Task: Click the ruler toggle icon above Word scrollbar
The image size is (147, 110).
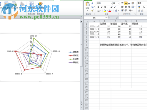Action: point(81,18)
